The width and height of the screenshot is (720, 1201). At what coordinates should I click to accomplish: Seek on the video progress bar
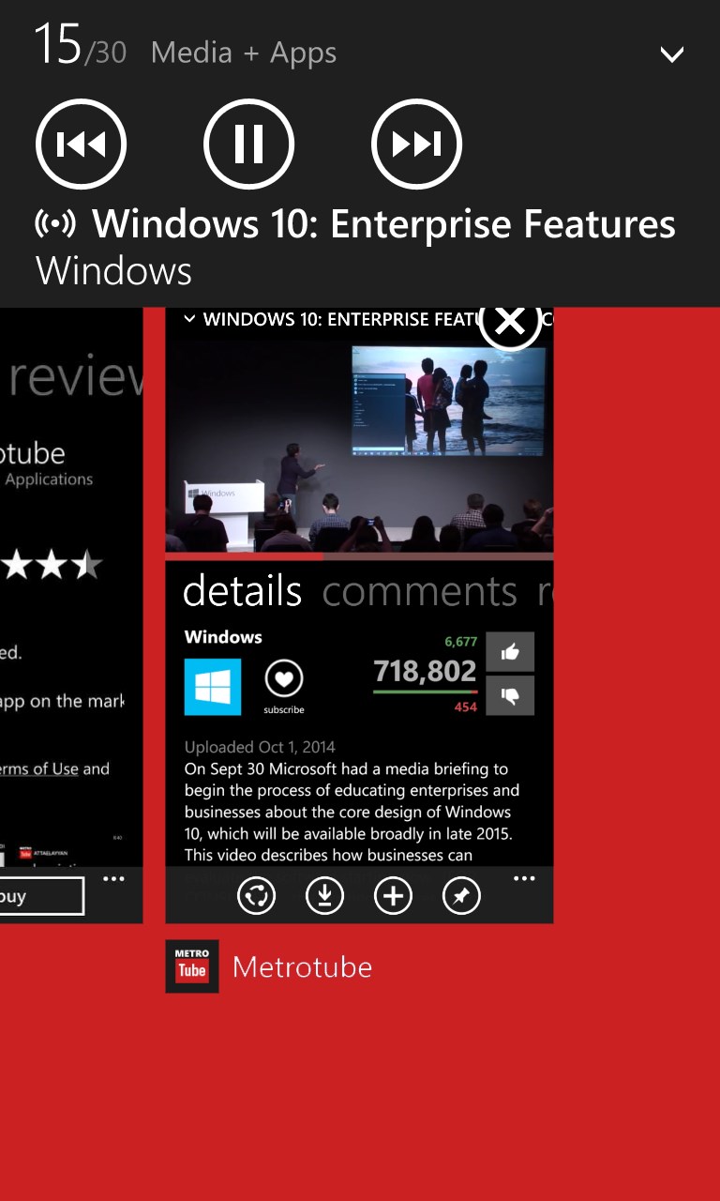(359, 556)
